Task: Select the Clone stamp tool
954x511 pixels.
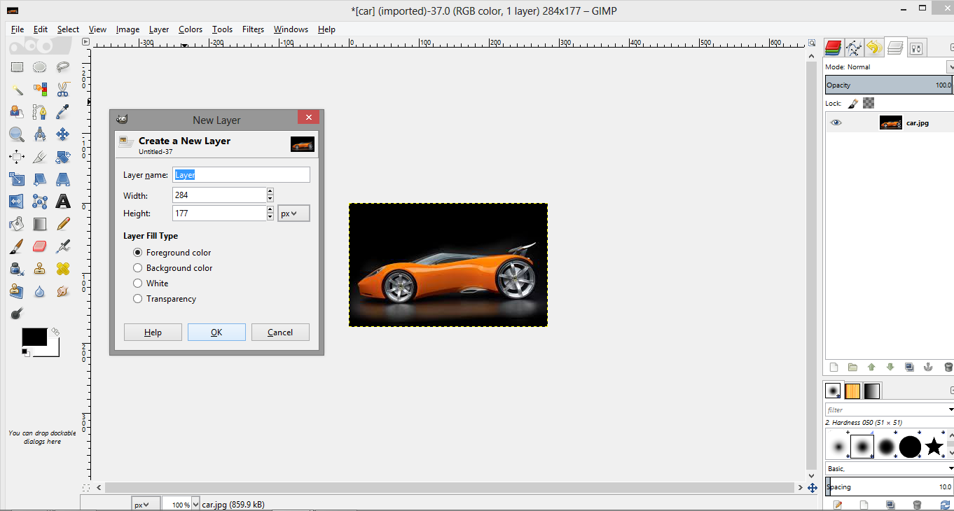Action: 40,269
